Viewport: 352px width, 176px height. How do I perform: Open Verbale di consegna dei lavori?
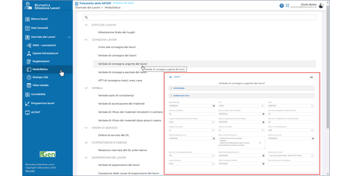point(117,55)
